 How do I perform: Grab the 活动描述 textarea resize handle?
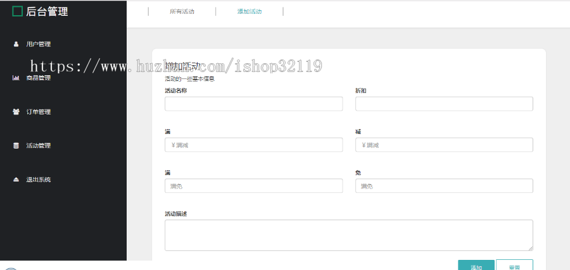tap(531, 249)
